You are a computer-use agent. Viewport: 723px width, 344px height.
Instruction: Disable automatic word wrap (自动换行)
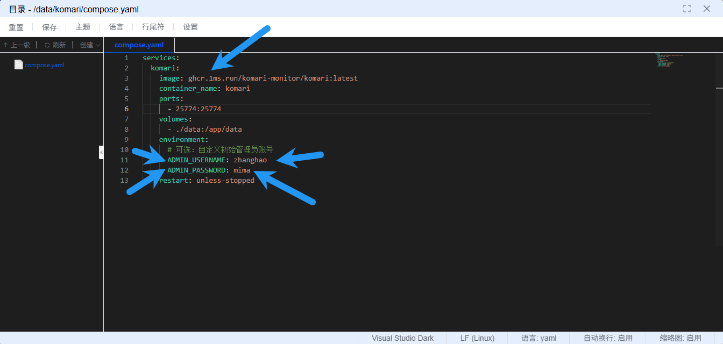608,338
